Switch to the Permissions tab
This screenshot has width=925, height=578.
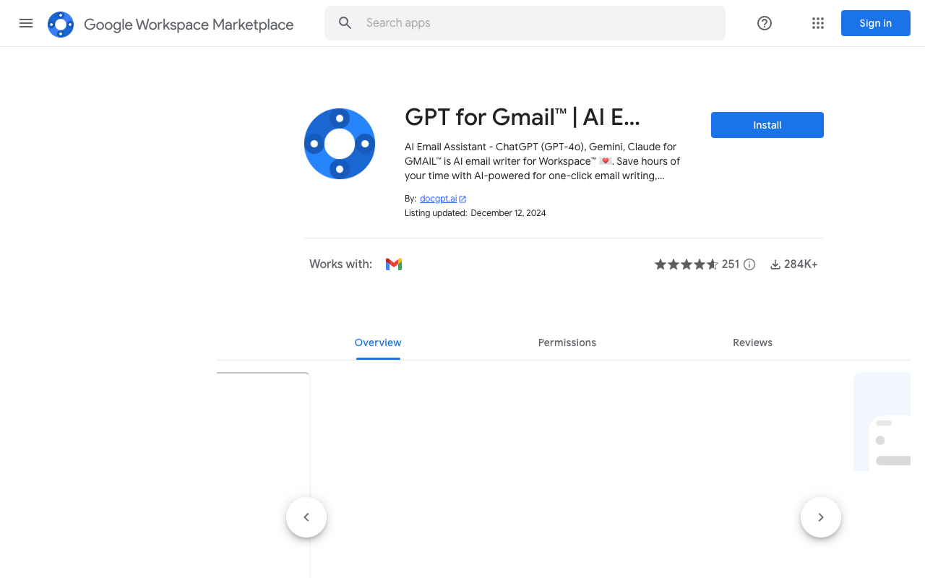point(567,342)
